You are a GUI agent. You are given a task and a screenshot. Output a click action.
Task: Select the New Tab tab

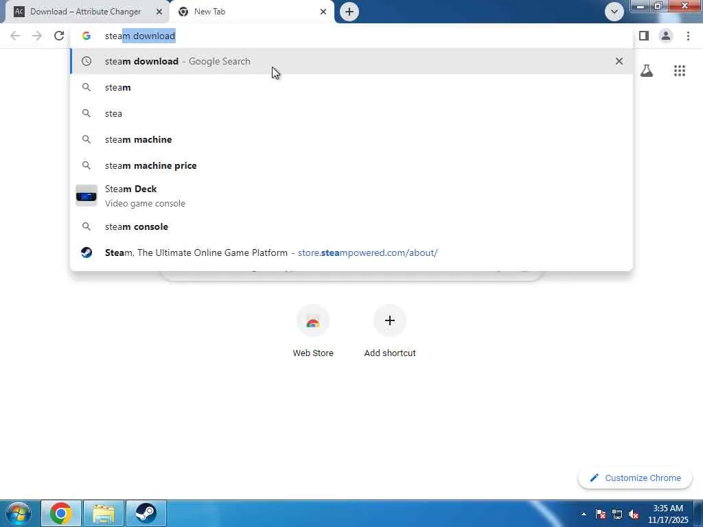coord(252,12)
